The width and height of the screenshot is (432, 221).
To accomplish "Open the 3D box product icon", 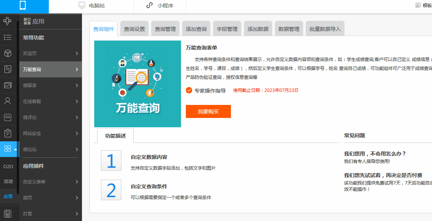I will coord(8,53).
